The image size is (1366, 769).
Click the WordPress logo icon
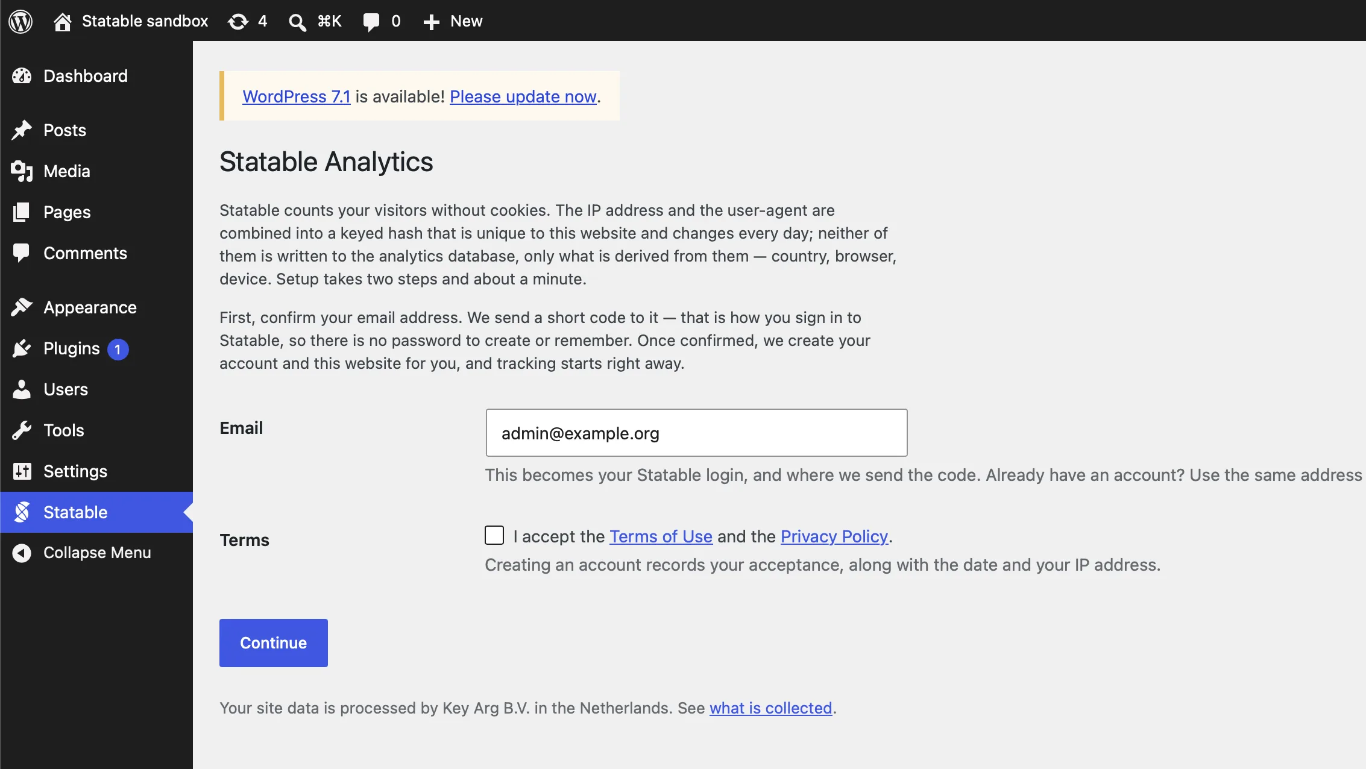(20, 21)
